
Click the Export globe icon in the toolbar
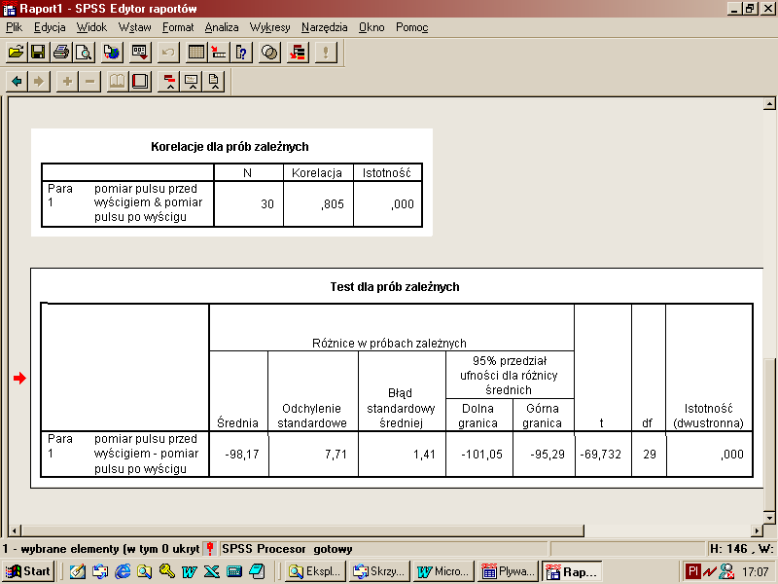tap(111, 52)
